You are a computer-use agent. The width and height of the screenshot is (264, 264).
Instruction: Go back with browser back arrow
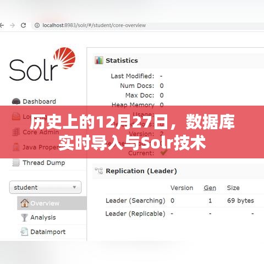coord(2,25)
